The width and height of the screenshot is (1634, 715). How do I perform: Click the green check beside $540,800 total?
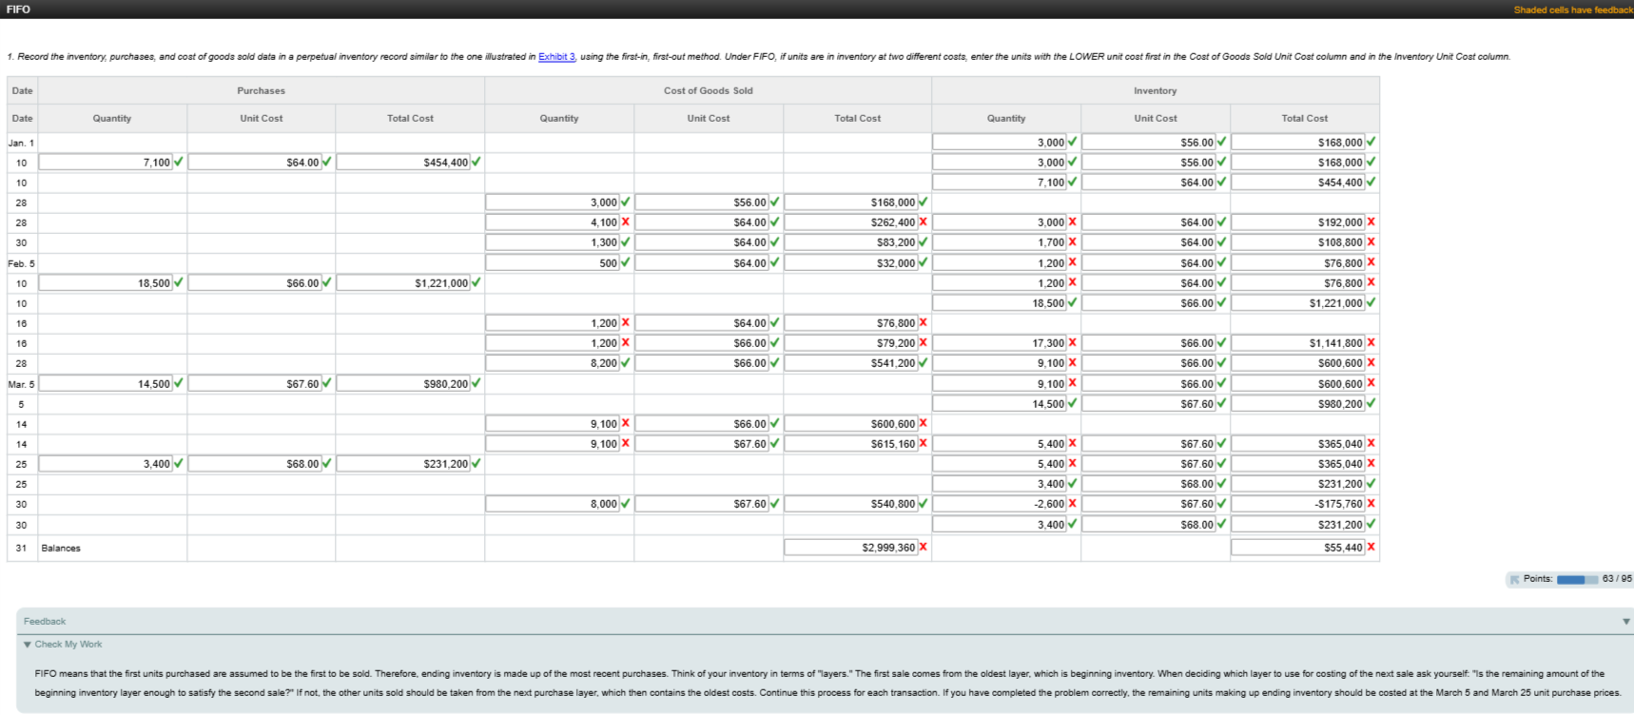pos(923,504)
